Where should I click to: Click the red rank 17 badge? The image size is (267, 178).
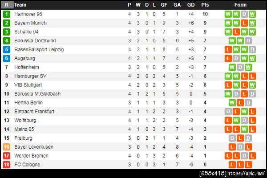pyautogui.click(x=7, y=156)
